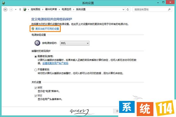Select 不需要密码 radio button
This screenshot has width=176, height=117.
[x=35, y=70]
